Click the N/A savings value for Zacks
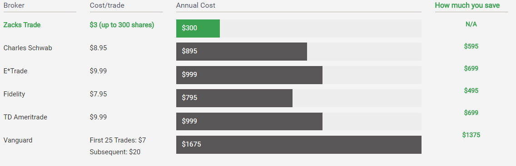The image size is (516, 166). coord(471,24)
